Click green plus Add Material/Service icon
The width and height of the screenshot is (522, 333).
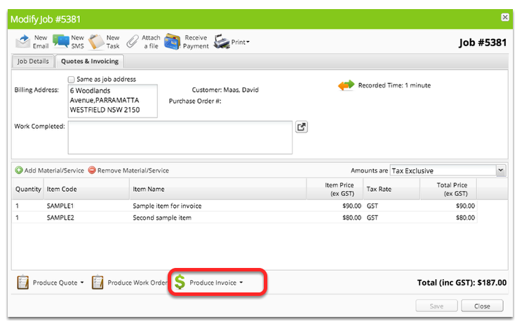[x=19, y=170]
